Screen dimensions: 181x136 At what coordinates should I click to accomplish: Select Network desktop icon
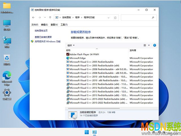pyautogui.click(x=7, y=42)
